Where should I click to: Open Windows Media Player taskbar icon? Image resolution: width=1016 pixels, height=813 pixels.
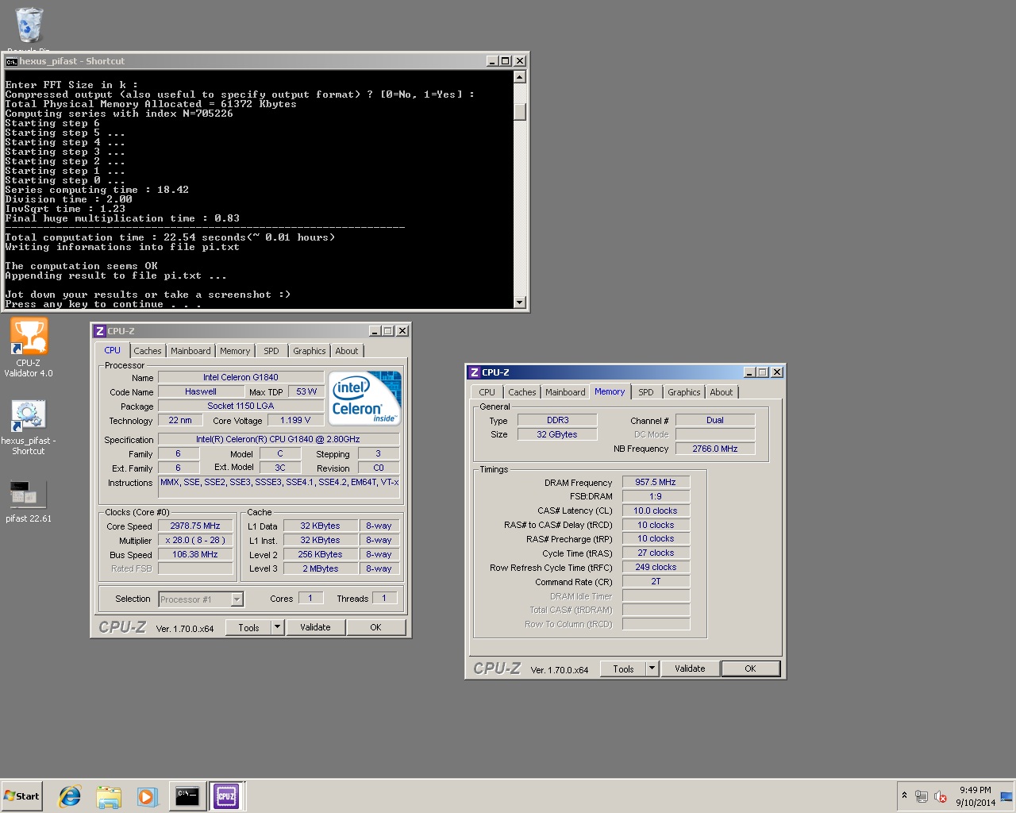[147, 796]
